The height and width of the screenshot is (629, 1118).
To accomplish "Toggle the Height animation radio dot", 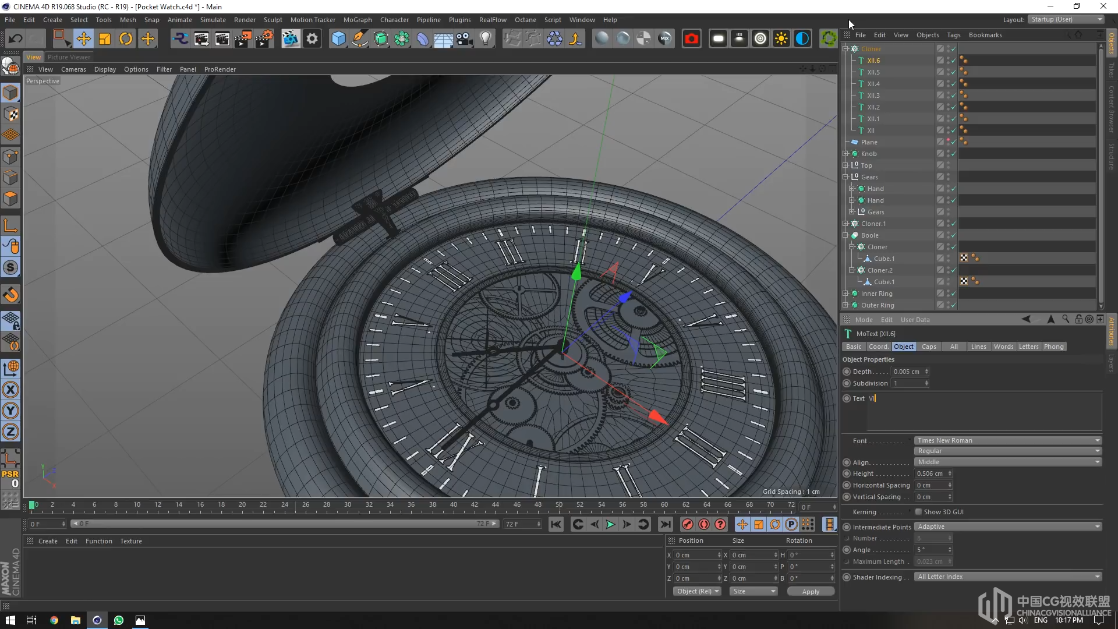I will point(847,474).
